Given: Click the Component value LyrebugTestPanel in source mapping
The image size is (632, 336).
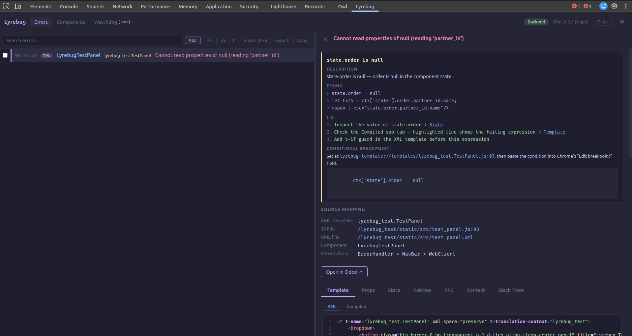Looking at the screenshot, I should coord(381,246).
